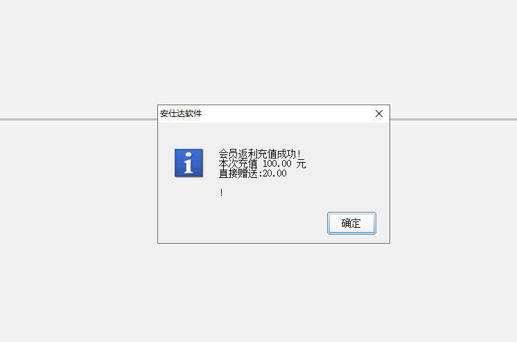Close the 安仕达软件 dialog with the X
This screenshot has width=517, height=342.
(379, 114)
